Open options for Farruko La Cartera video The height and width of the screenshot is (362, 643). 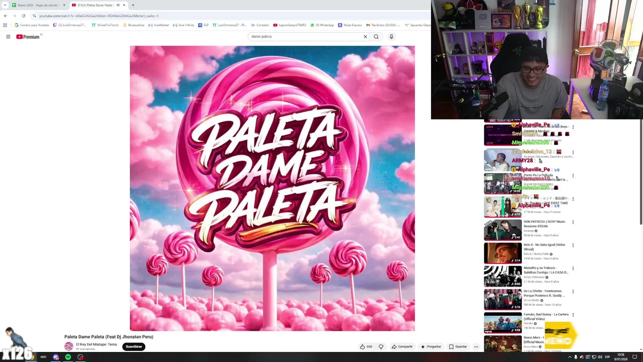(573, 315)
